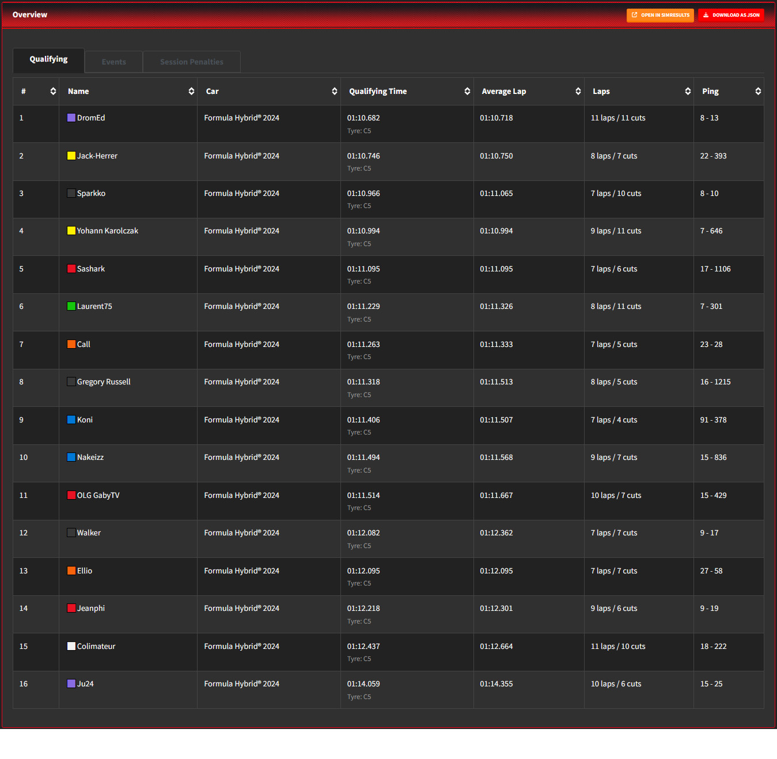Click Nakeizz's blue color swatch
Image resolution: width=777 pixels, height=759 pixels.
coord(71,457)
